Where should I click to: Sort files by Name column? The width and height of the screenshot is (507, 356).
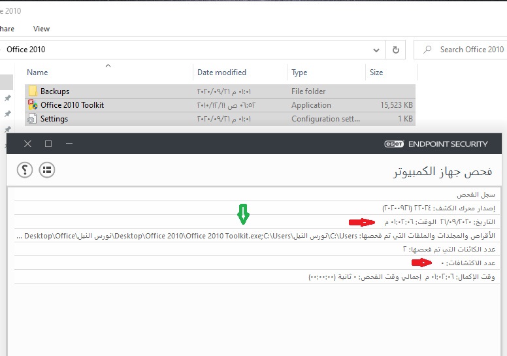click(x=38, y=73)
